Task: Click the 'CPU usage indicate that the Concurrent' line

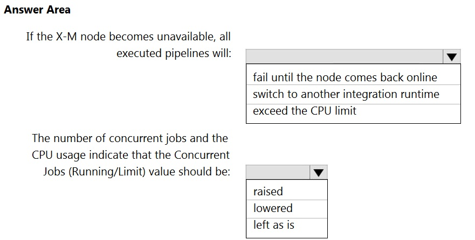Action: coord(130,155)
